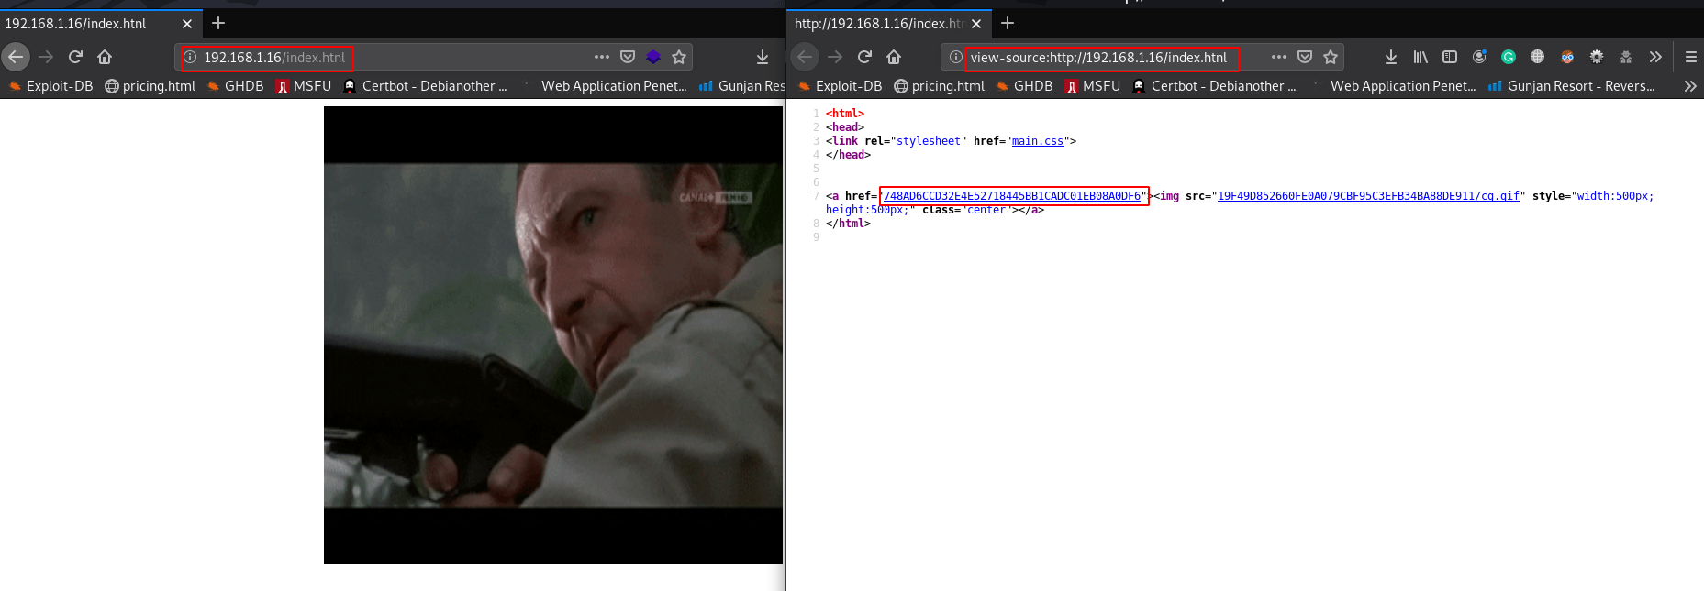
Task: Open GHDB bookmark in view-source window
Action: pos(1025,86)
